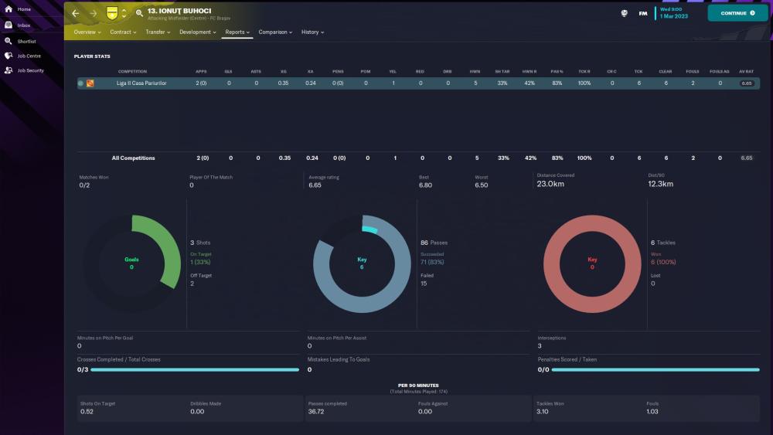Open the FM menu icon
Image resolution: width=773 pixels, height=435 pixels.
click(643, 13)
